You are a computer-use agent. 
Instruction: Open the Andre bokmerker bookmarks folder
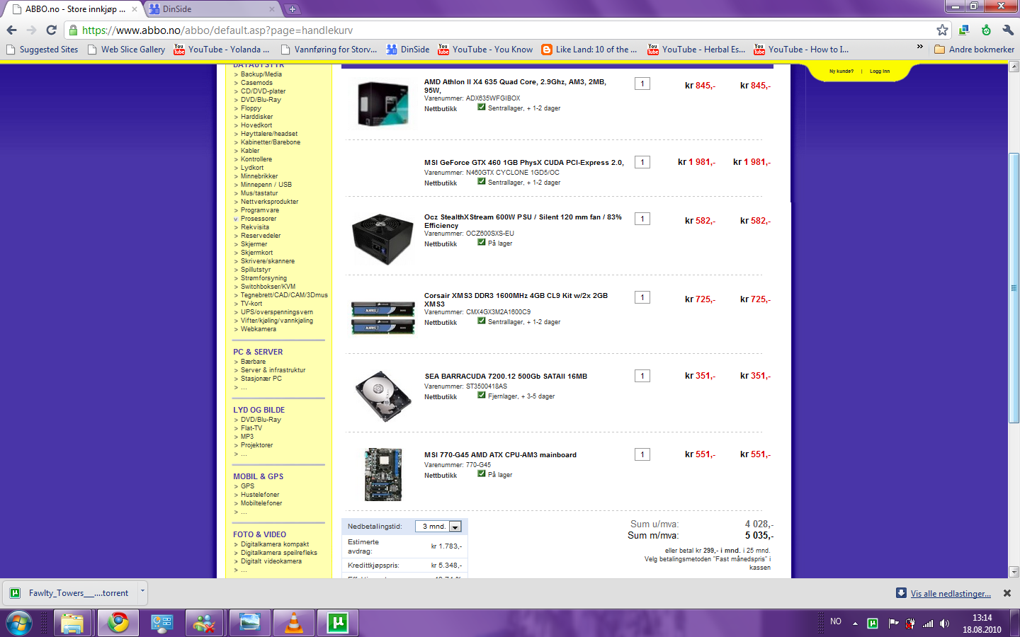974,50
